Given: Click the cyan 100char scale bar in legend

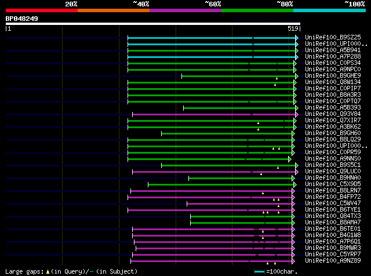Looking at the screenshot, I should (259, 271).
